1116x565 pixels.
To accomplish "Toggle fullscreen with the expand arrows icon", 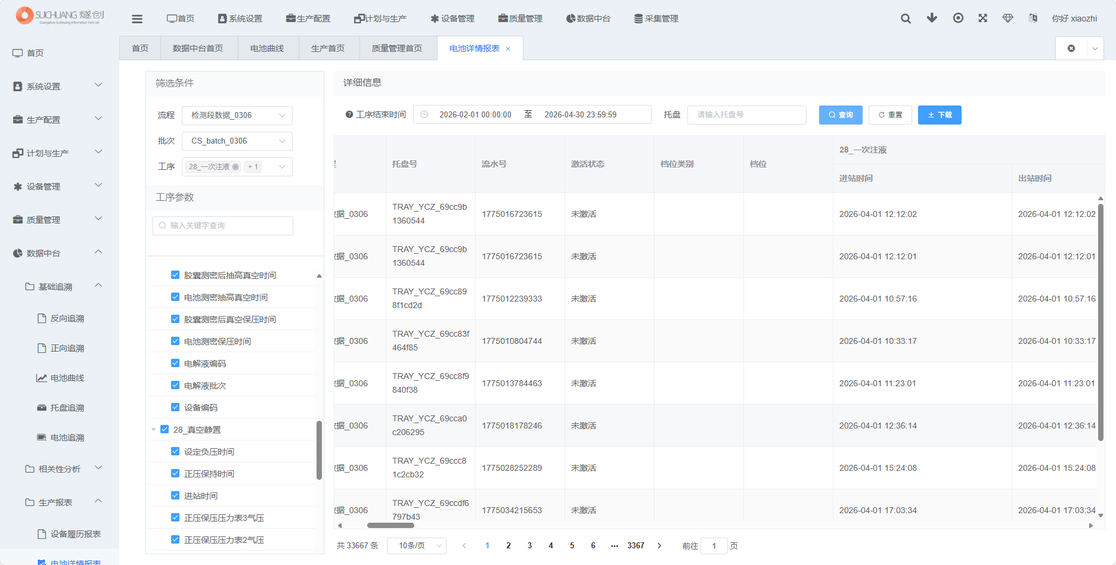I will click(983, 18).
